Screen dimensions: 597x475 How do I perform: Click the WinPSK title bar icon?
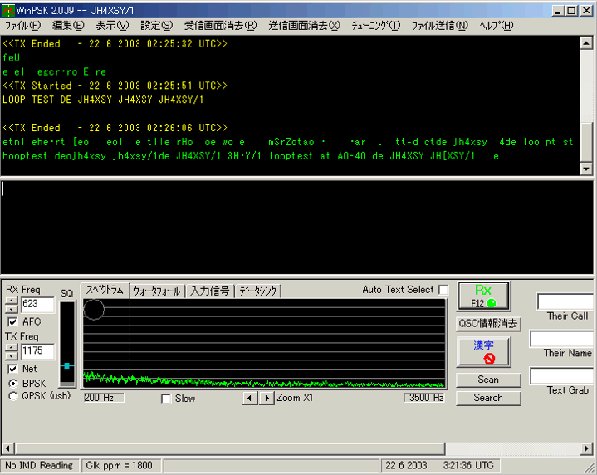tap(7, 9)
